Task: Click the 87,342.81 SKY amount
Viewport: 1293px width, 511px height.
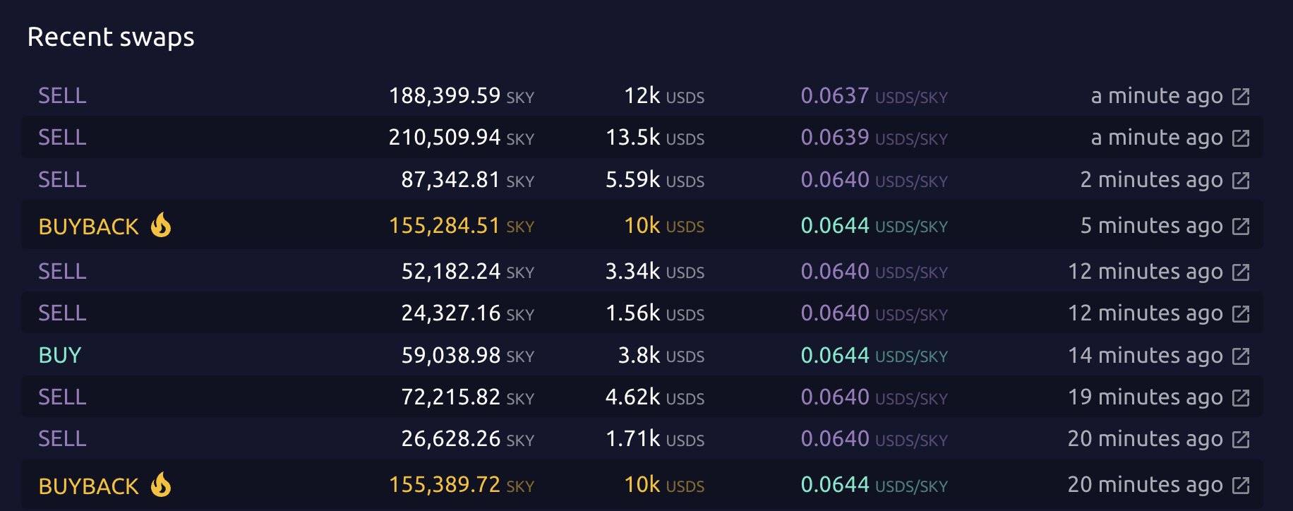Action: point(467,179)
